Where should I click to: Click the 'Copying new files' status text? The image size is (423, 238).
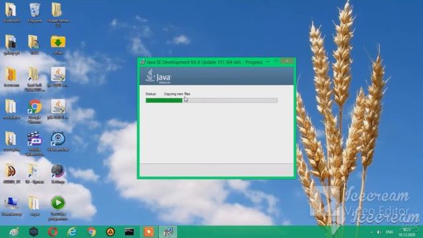tap(177, 94)
